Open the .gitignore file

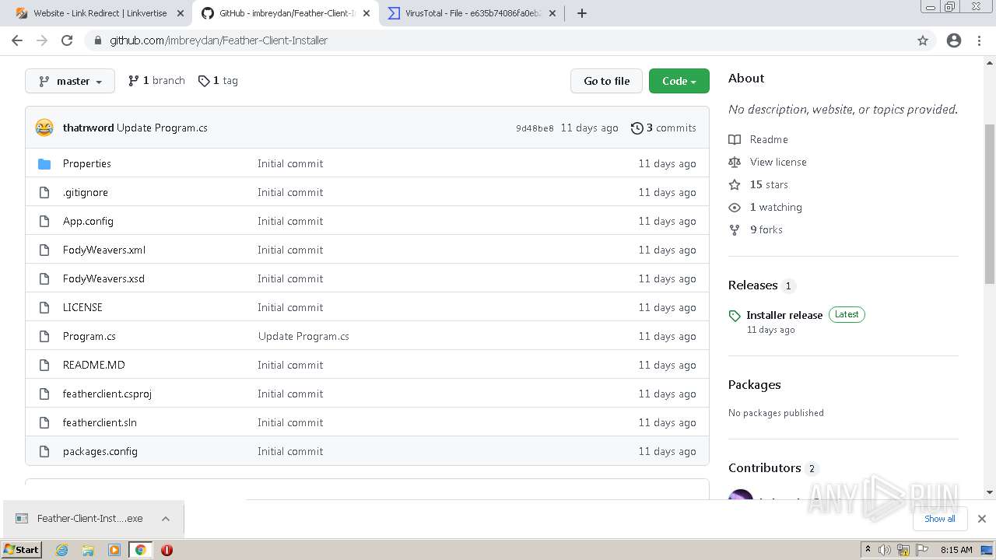86,192
